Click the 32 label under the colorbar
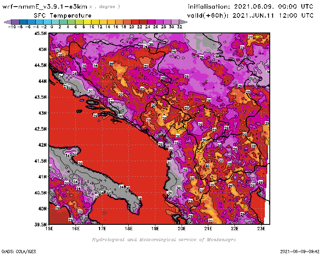328x254 pixels. [180, 27]
